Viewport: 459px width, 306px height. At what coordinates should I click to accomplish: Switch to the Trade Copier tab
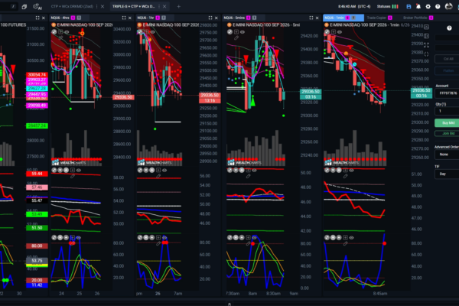point(379,18)
